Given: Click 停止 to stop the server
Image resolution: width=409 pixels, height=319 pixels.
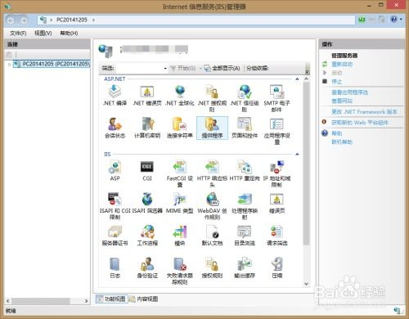Looking at the screenshot, I should [x=336, y=82].
